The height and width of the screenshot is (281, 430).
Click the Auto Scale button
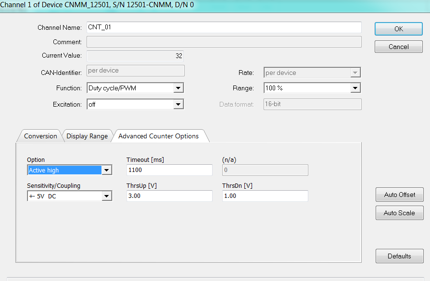pos(399,213)
